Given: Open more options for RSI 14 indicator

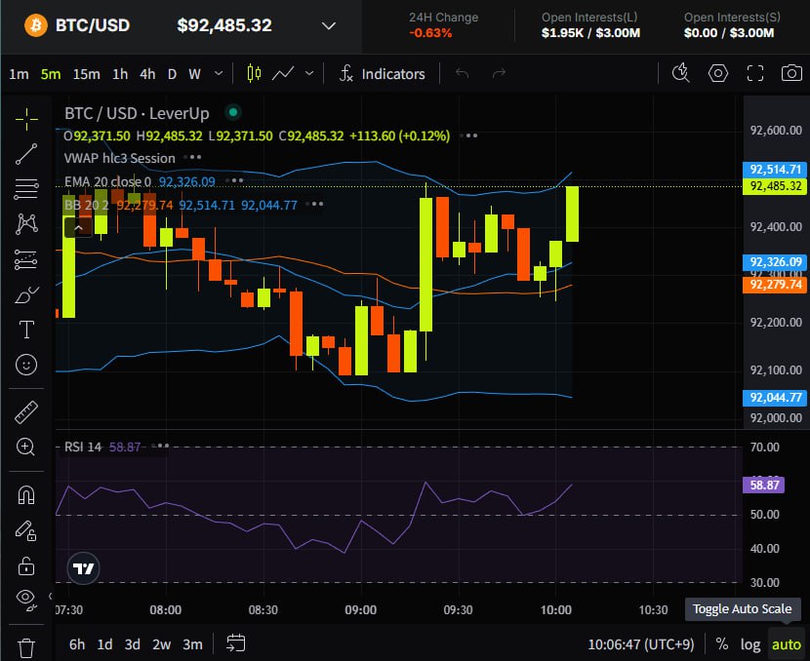Looking at the screenshot, I should (160, 446).
